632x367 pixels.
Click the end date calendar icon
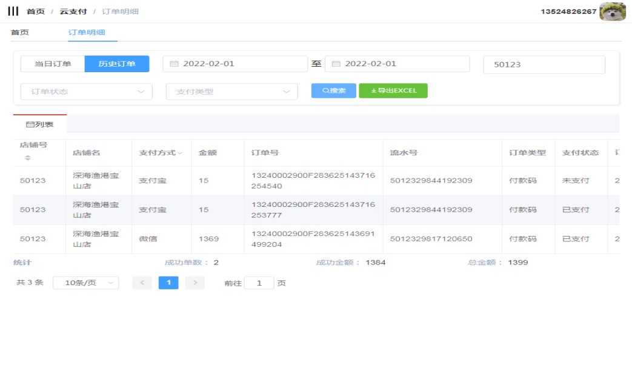pyautogui.click(x=336, y=64)
